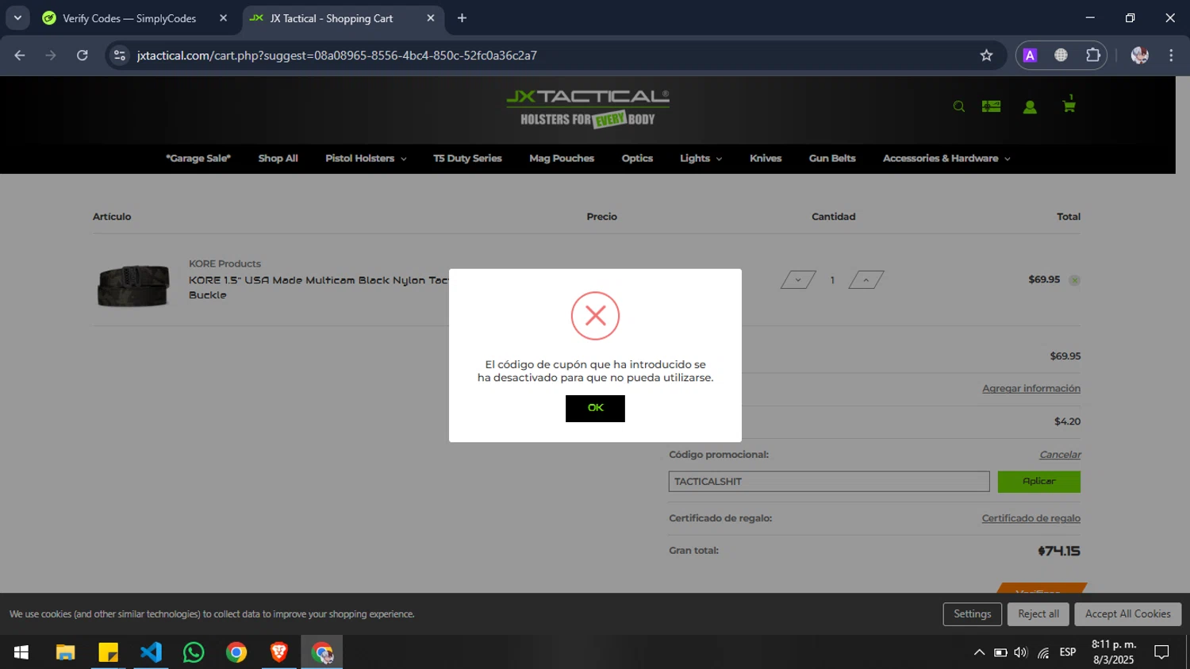Open the shopping cart icon
The height and width of the screenshot is (669, 1190).
[1069, 105]
